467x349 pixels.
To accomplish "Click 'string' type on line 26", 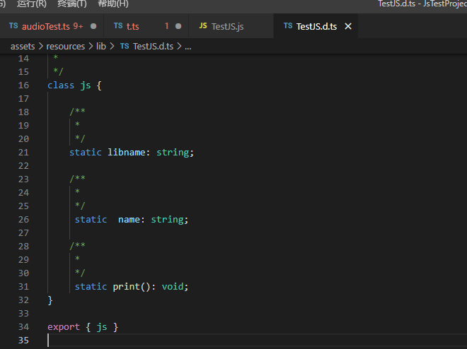I will pos(168,220).
